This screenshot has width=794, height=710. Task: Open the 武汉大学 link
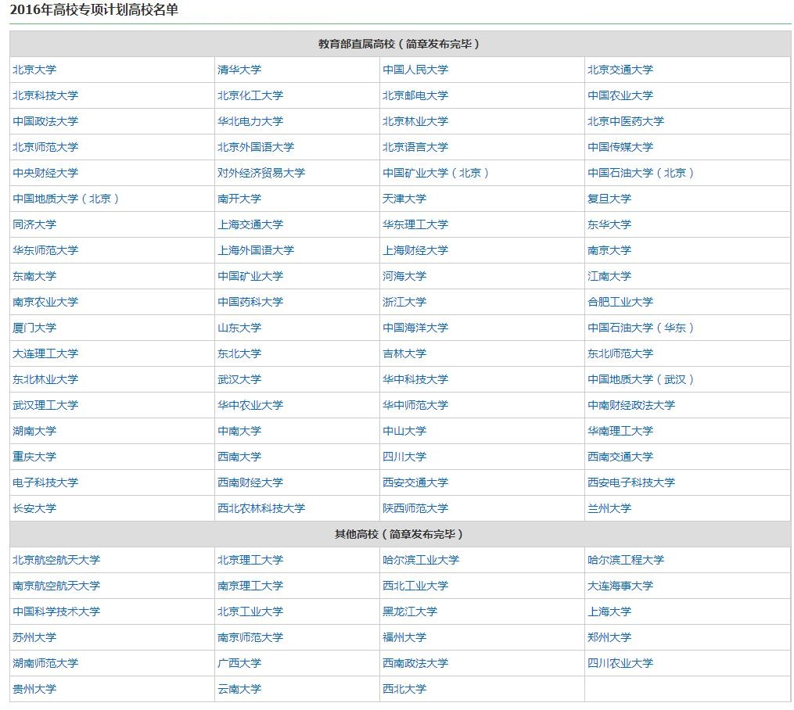[239, 379]
